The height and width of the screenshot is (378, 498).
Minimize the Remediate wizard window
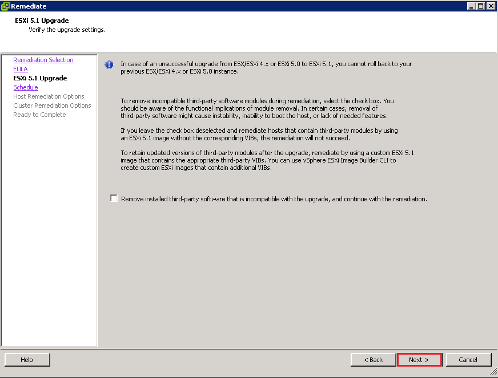(471, 6)
